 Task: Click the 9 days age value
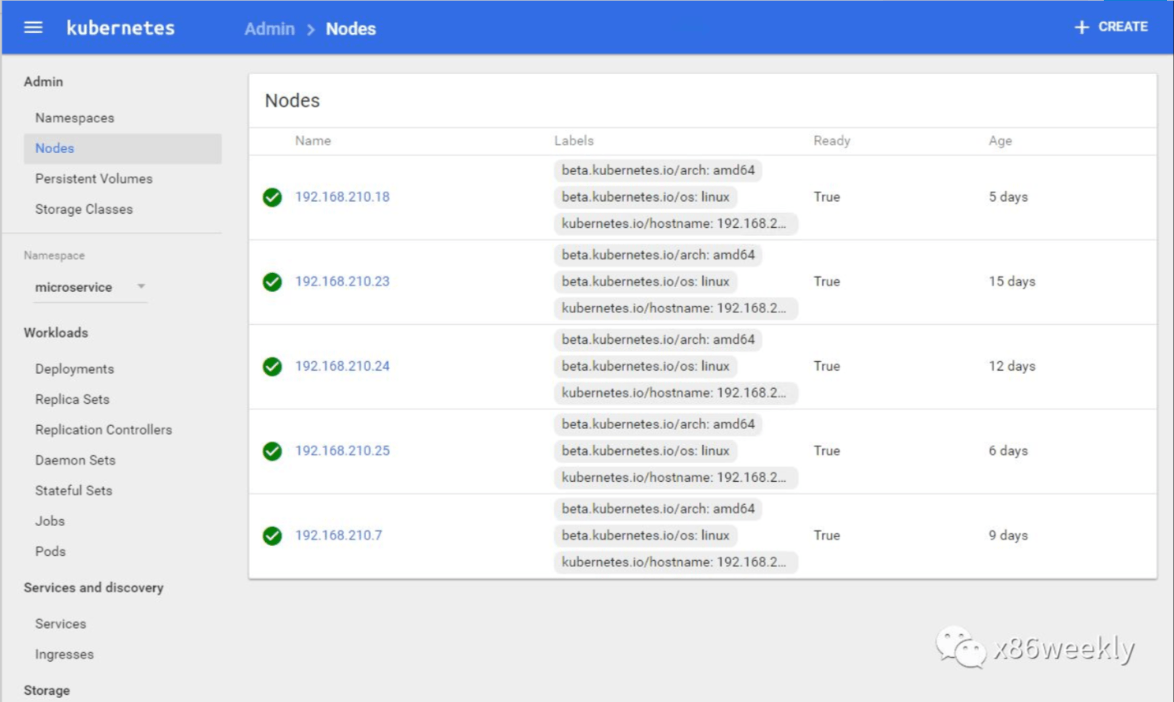point(1008,536)
